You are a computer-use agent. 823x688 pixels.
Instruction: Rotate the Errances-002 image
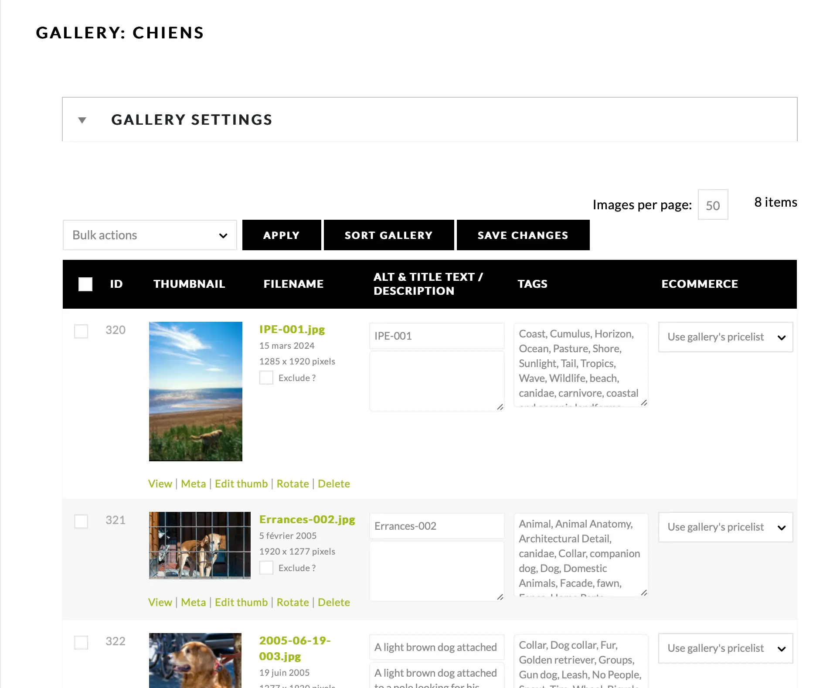[x=292, y=602]
